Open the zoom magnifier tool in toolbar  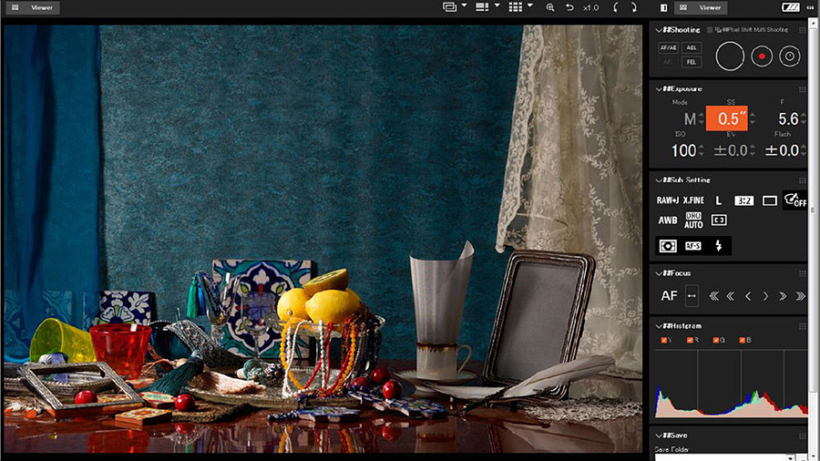click(549, 7)
